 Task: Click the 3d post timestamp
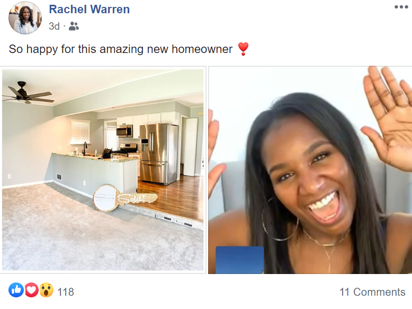coord(54,26)
